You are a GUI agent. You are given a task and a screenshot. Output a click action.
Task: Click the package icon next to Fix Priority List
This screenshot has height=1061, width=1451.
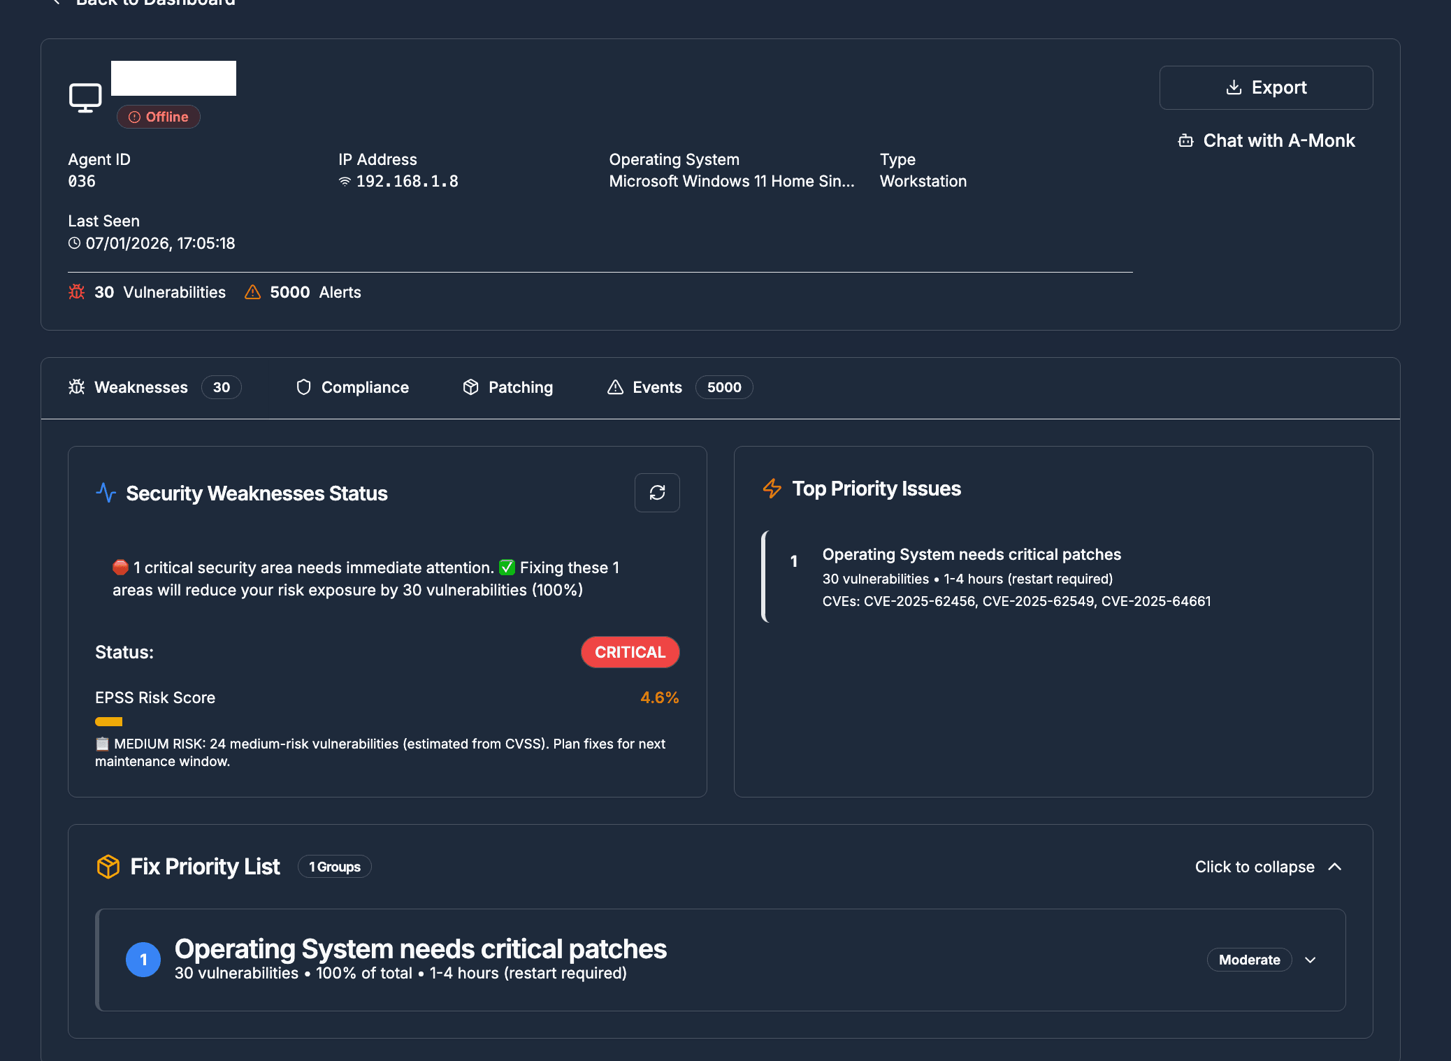coord(108,867)
